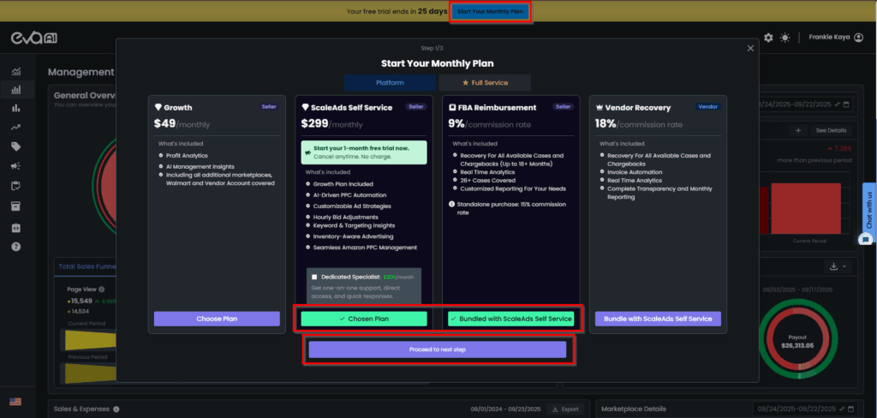Click the Profit Analytics feature text

188,156
